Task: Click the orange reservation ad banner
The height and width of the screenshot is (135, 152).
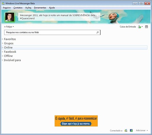Action: [x=76, y=121]
